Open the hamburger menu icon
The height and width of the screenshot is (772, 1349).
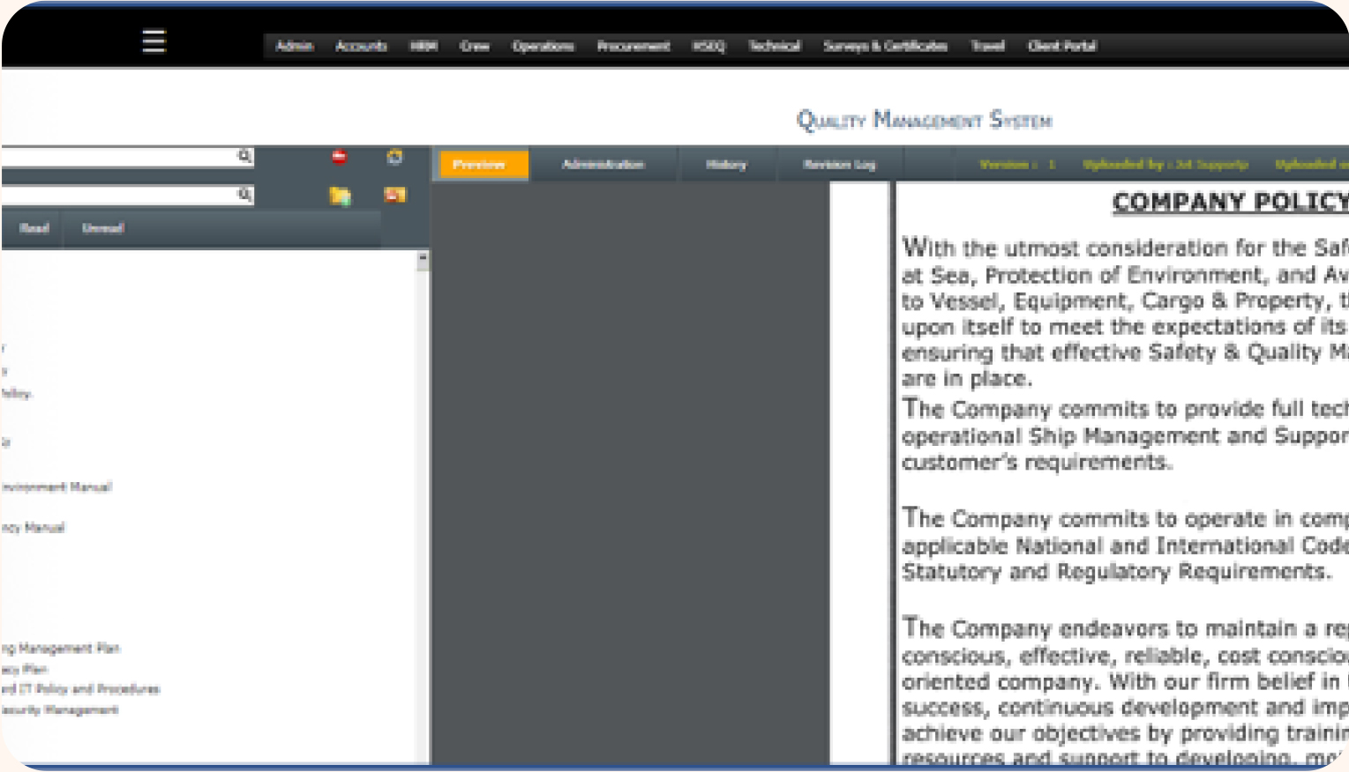[154, 41]
